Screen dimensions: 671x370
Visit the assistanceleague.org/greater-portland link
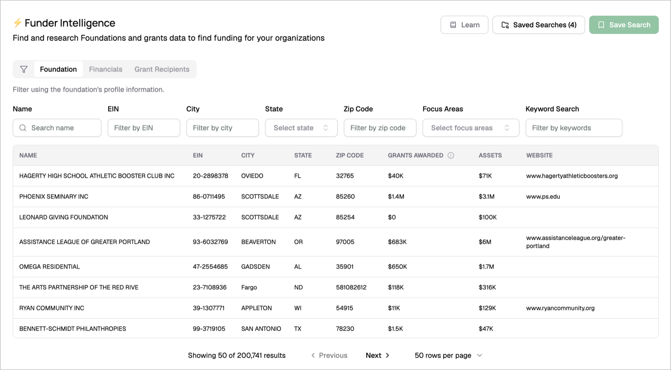point(576,242)
